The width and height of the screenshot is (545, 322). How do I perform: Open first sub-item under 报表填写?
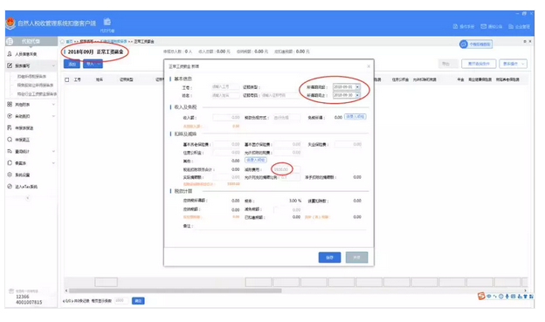coord(32,76)
